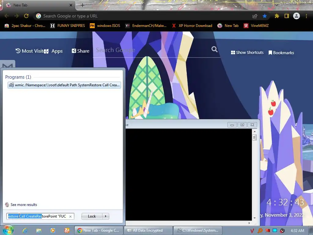Screen dimensions: 313x235
Task: Open Chrome three-dot menu
Action: coord(306,16)
